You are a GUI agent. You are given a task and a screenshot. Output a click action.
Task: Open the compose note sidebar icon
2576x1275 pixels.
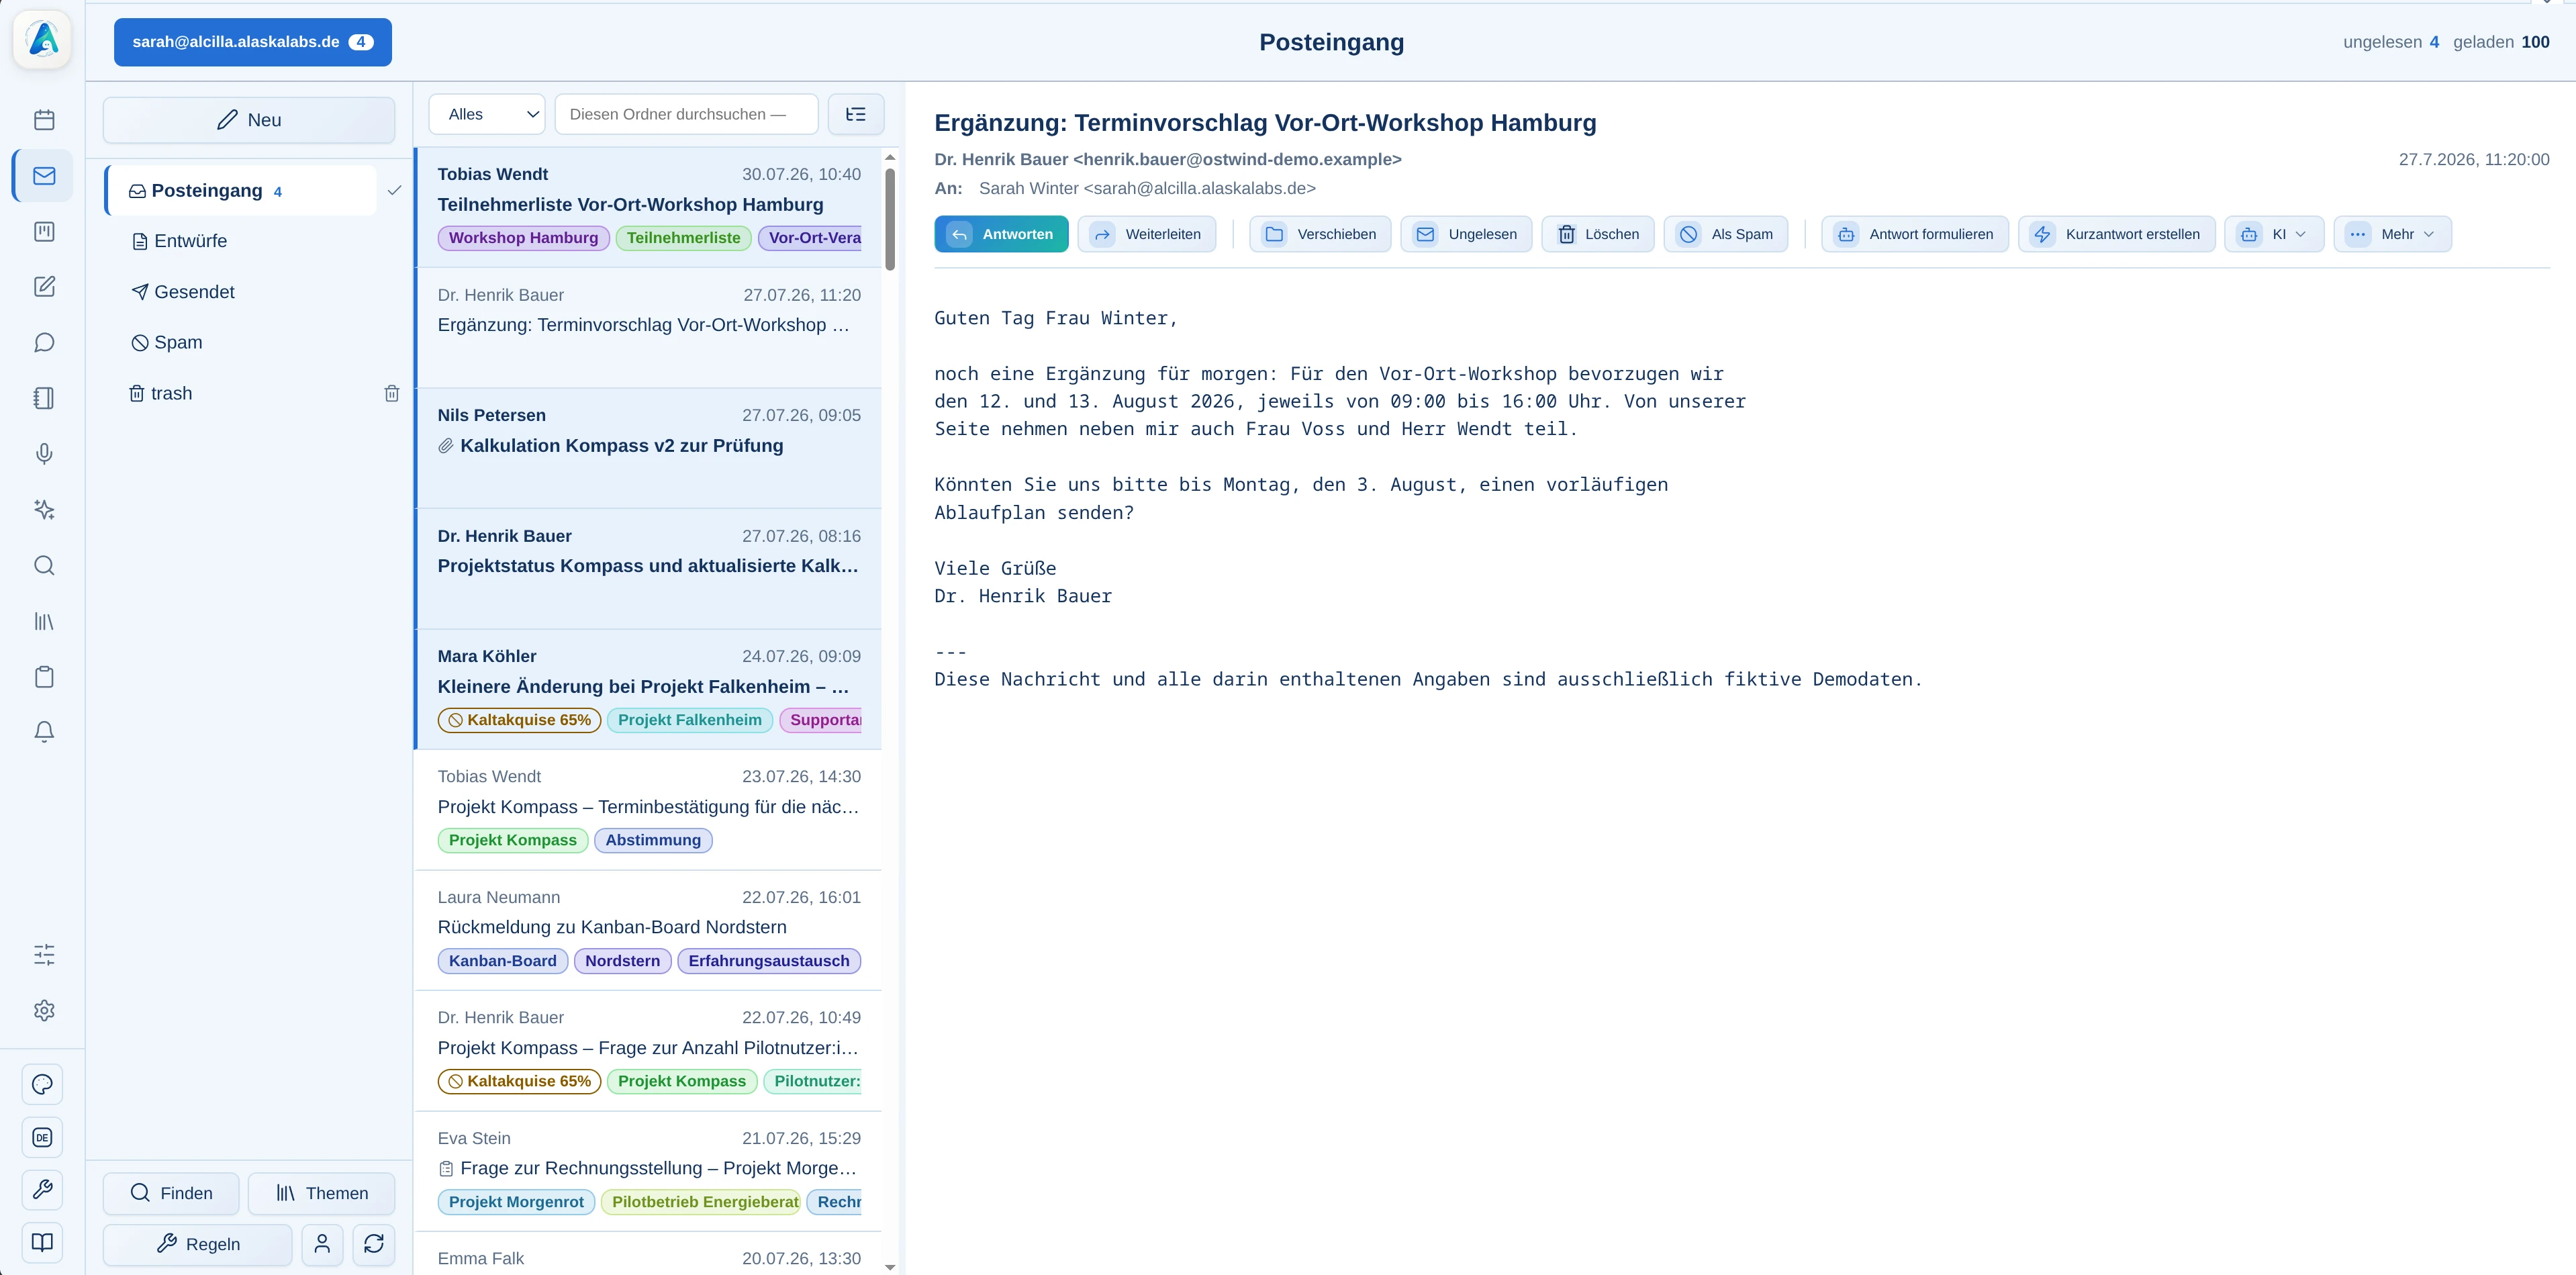click(x=44, y=287)
